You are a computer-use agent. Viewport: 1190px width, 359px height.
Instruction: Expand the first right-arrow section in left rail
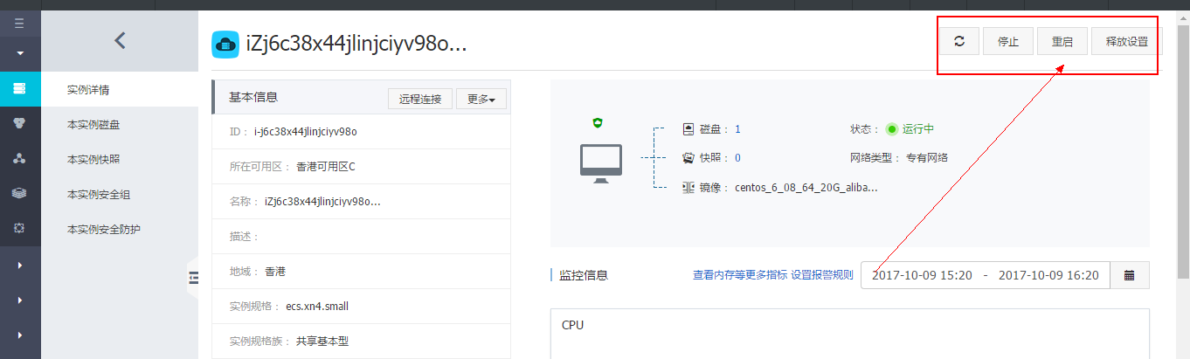click(x=19, y=265)
